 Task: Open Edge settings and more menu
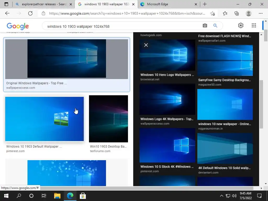point(260,13)
